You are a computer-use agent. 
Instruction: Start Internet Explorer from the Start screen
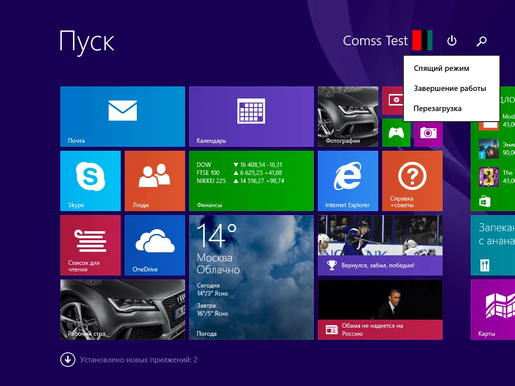click(348, 181)
